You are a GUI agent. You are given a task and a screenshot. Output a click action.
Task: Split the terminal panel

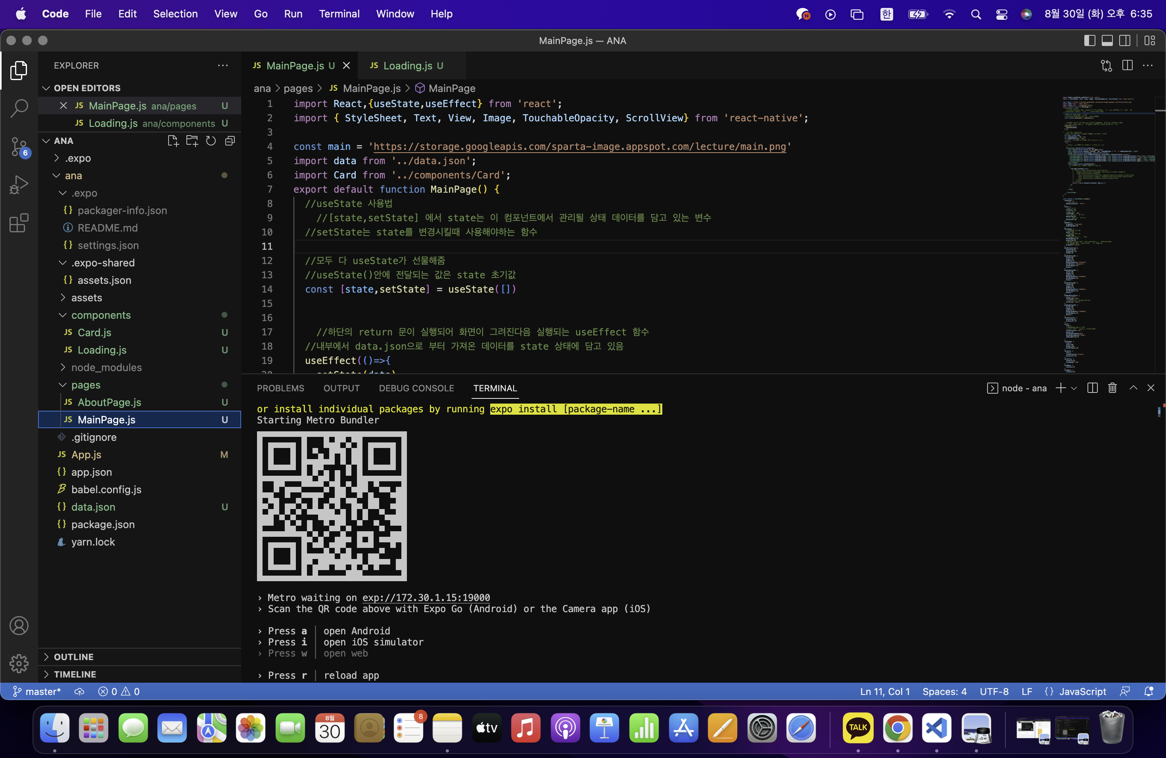click(1092, 388)
